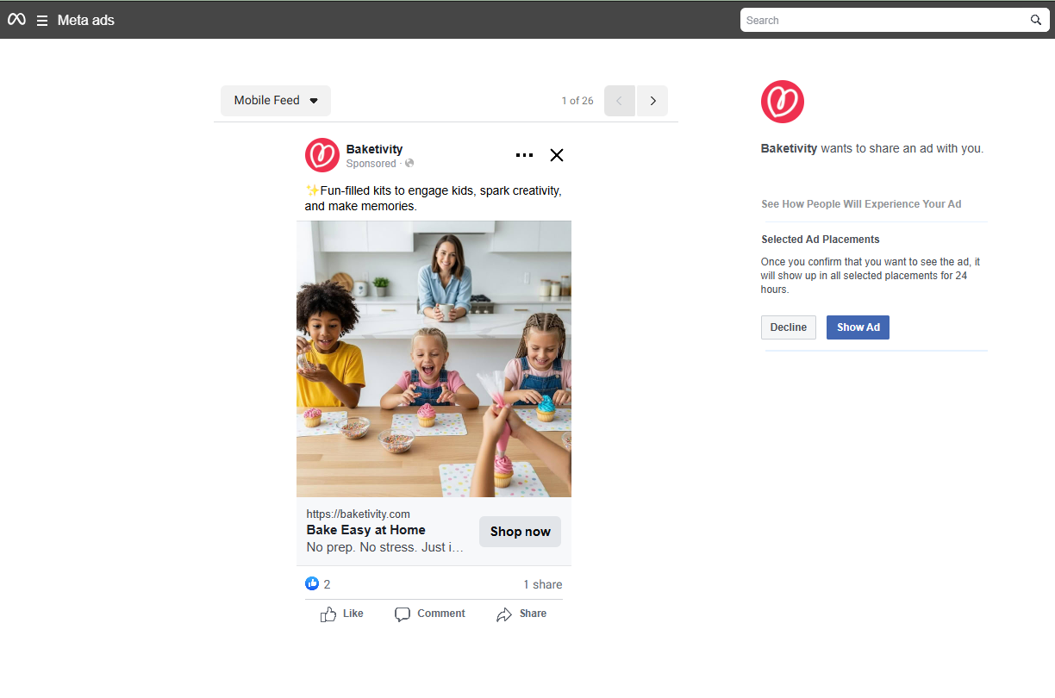Click the Baketivity page name in the ad
Viewport: 1055px width, 698px height.
(374, 149)
